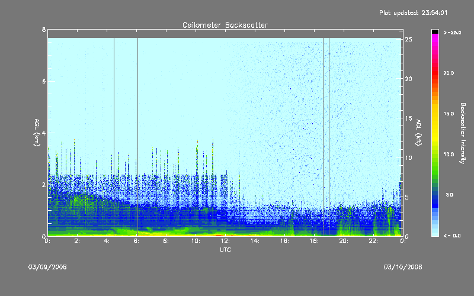
Task: Click the 4 km label on the left axis
Action: point(44,133)
